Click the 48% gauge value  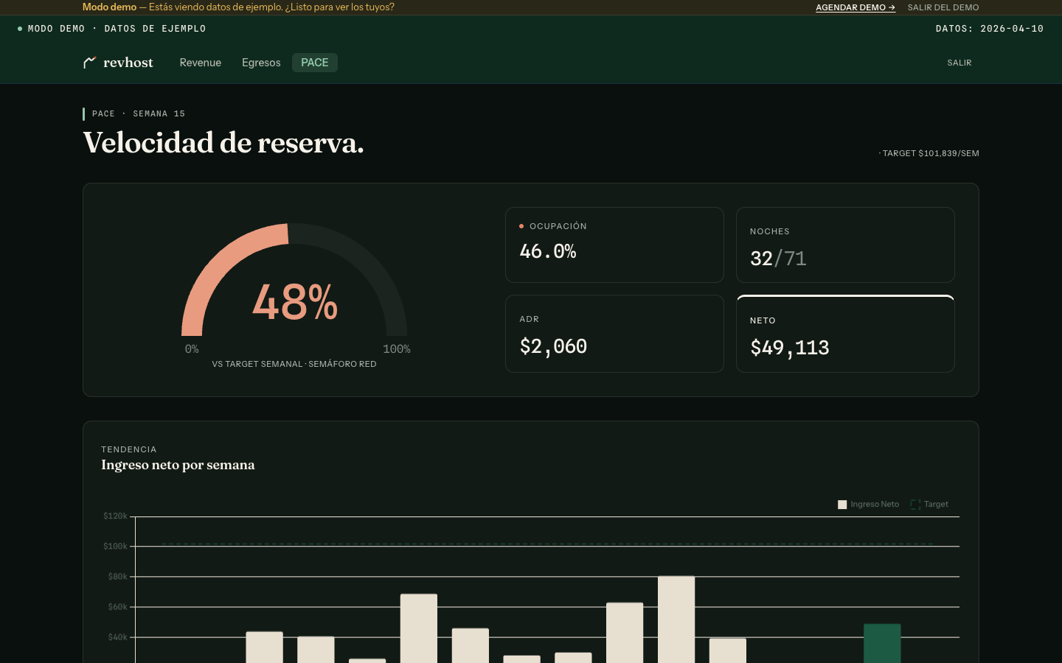[x=295, y=302]
